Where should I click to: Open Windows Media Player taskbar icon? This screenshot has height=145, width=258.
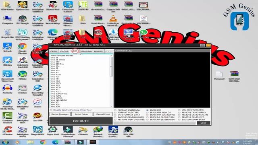pos(17,142)
